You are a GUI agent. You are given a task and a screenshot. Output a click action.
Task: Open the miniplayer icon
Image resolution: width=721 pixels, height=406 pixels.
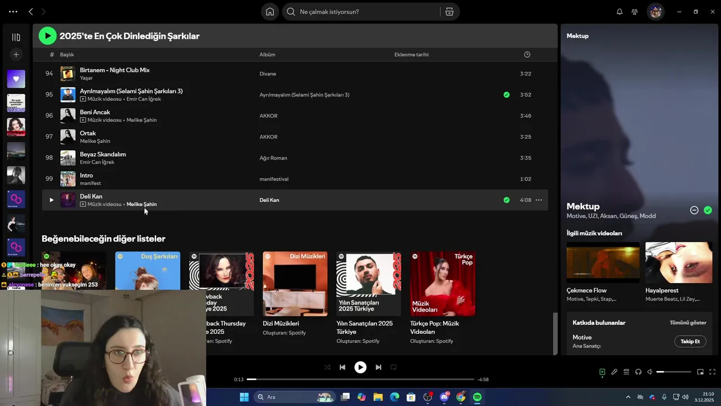701,372
